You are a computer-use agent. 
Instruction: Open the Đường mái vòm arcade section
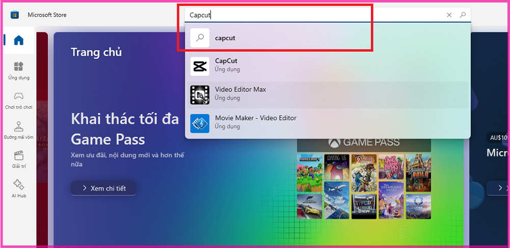pos(18,130)
